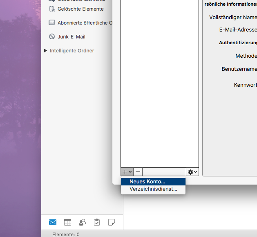Click the Abonnierte öffentliche Ordner icon
257x237 pixels.
point(52,23)
